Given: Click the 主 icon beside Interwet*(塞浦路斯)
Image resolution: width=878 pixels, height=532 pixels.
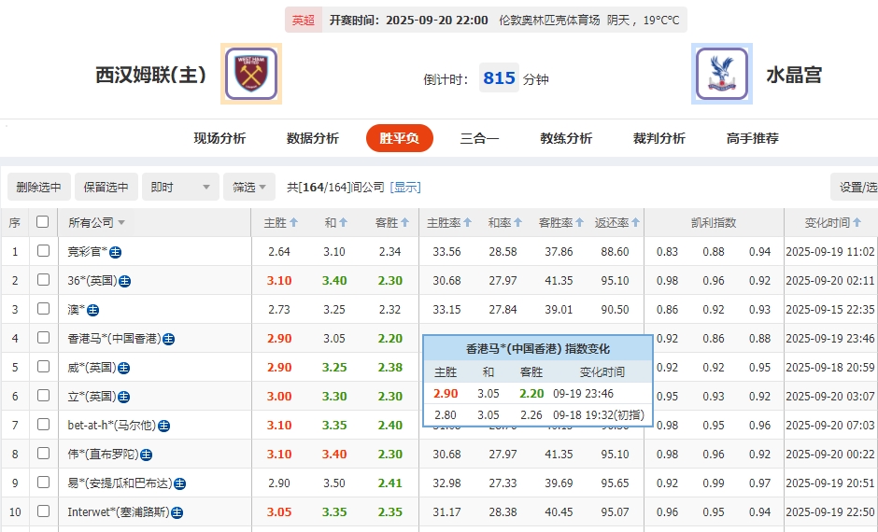Looking at the screenshot, I should [177, 512].
